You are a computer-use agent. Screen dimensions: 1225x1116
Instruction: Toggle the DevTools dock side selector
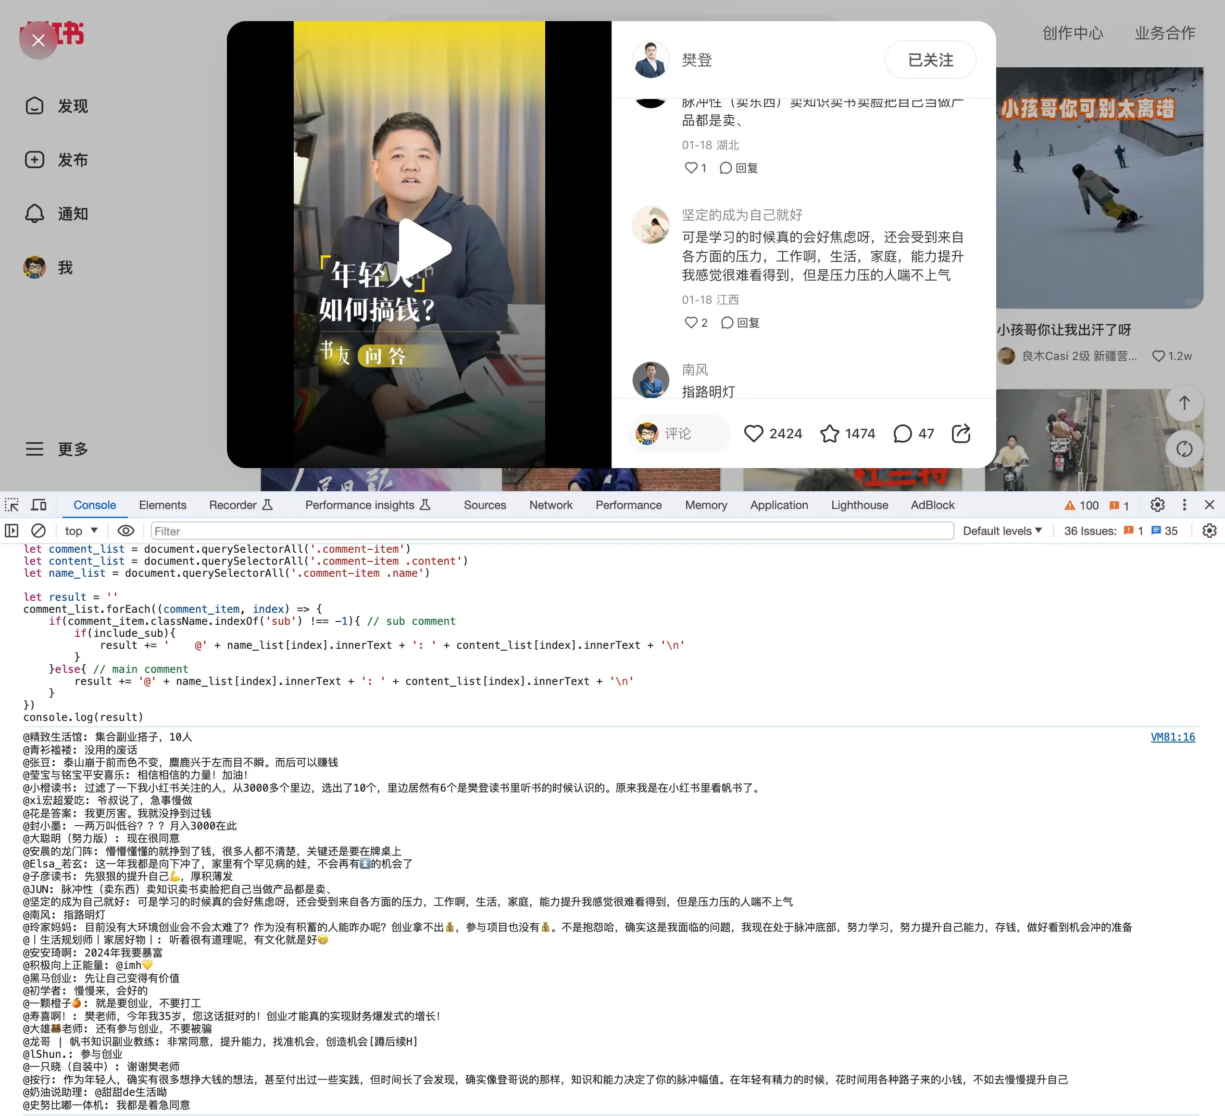coord(1183,505)
